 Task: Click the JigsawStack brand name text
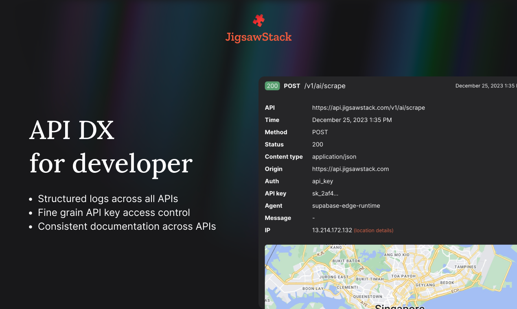coord(258,37)
